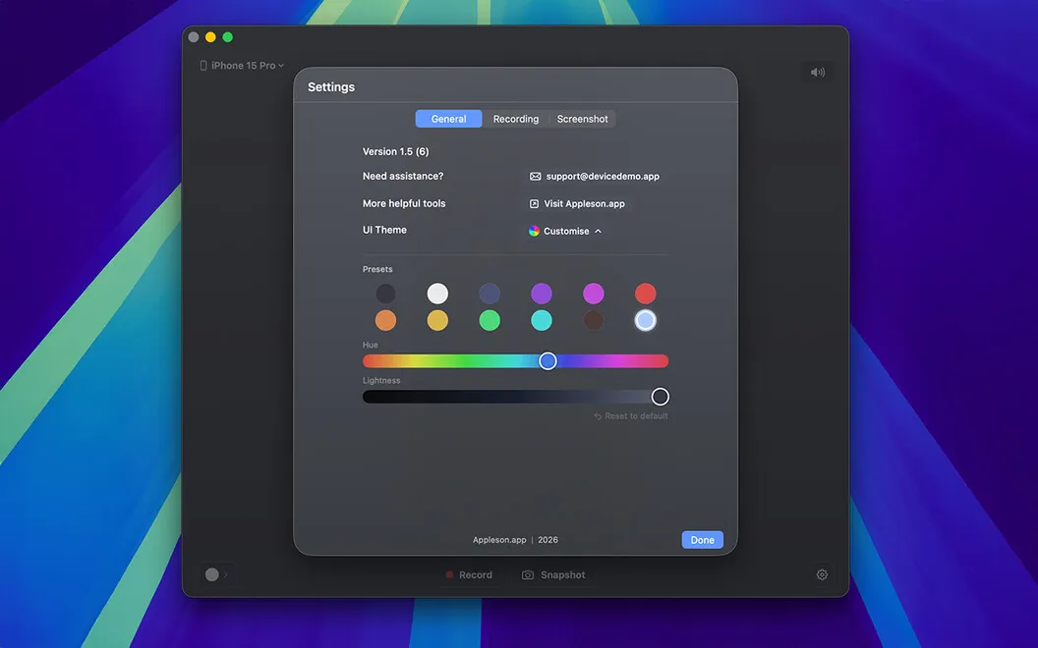Open the Screenshot tab
The image size is (1038, 648).
click(582, 119)
